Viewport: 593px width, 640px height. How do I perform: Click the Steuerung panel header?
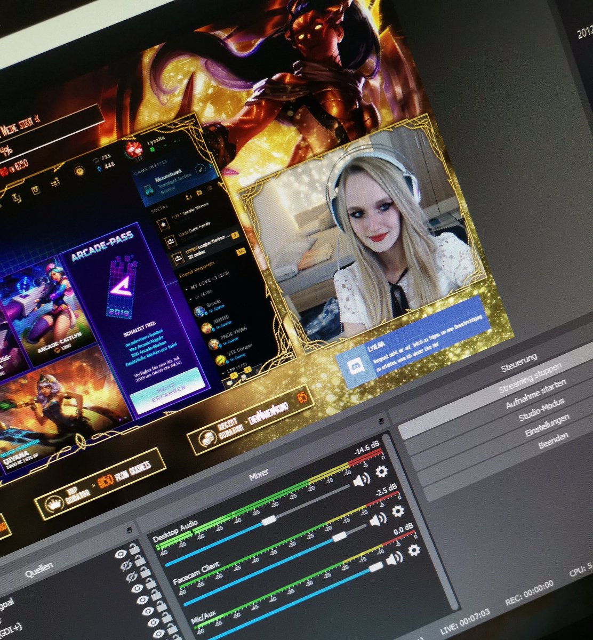[x=518, y=362]
